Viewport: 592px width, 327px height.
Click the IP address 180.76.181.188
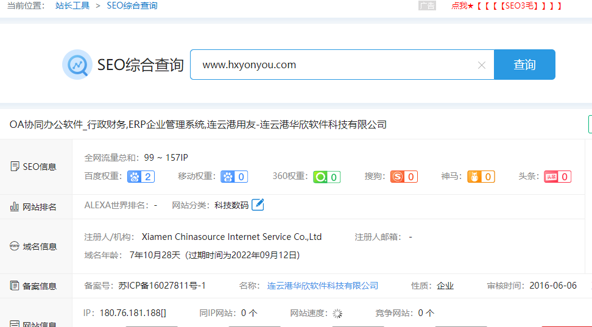(133, 313)
